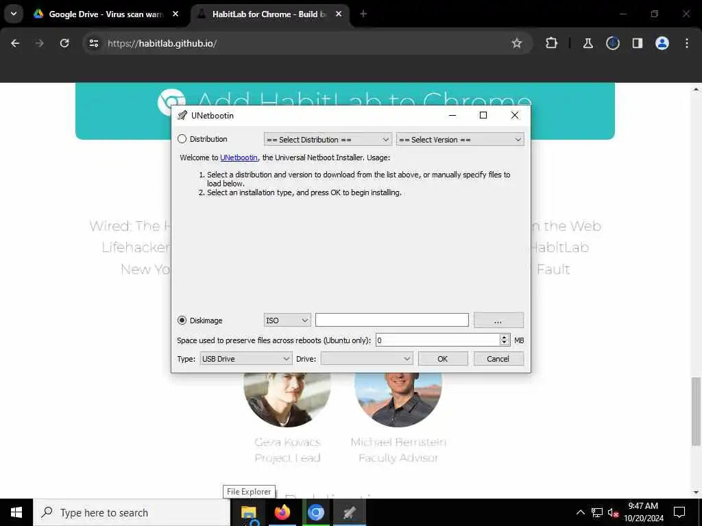This screenshot has width=702, height=526.
Task: Close the Google Drive tab
Action: click(175, 14)
